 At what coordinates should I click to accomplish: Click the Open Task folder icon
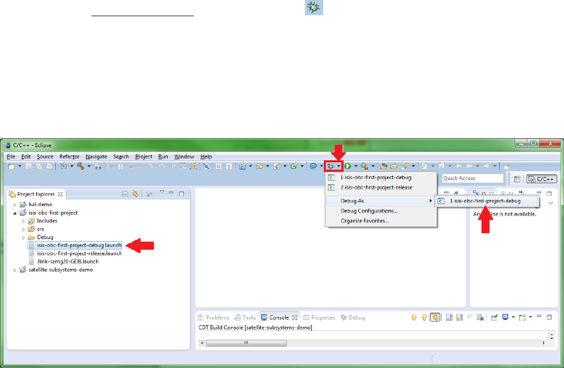394,166
